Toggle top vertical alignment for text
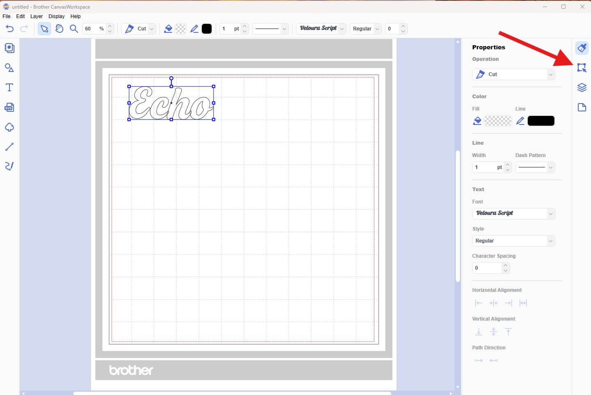The width and height of the screenshot is (591, 395). pyautogui.click(x=508, y=332)
